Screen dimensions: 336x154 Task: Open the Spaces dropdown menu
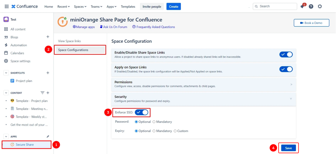(x=80, y=7)
